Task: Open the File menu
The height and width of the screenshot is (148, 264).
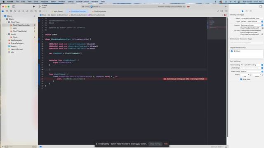Action: (17, 2)
